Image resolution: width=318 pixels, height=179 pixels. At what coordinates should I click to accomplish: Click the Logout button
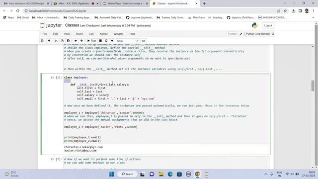coord(268,25)
